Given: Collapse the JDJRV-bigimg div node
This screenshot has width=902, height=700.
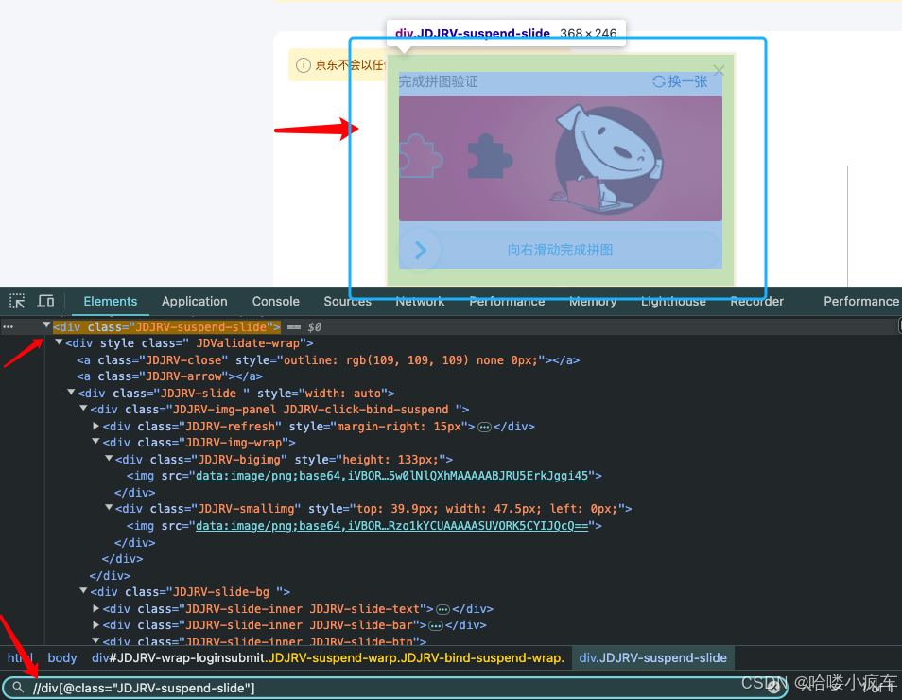Looking at the screenshot, I should pyautogui.click(x=109, y=458).
